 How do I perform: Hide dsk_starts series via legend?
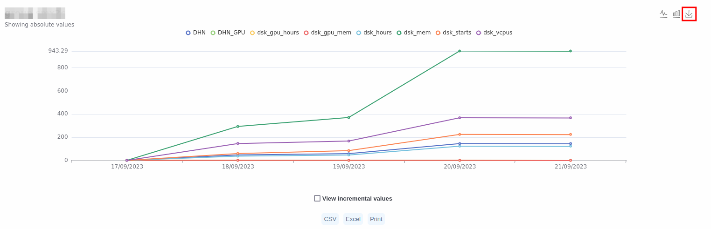tap(453, 33)
